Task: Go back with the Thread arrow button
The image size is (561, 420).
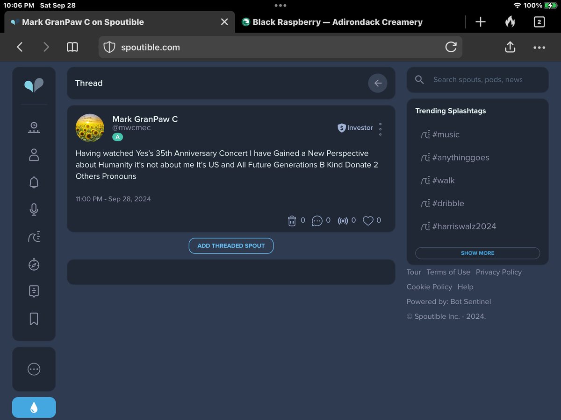Action: tap(378, 83)
